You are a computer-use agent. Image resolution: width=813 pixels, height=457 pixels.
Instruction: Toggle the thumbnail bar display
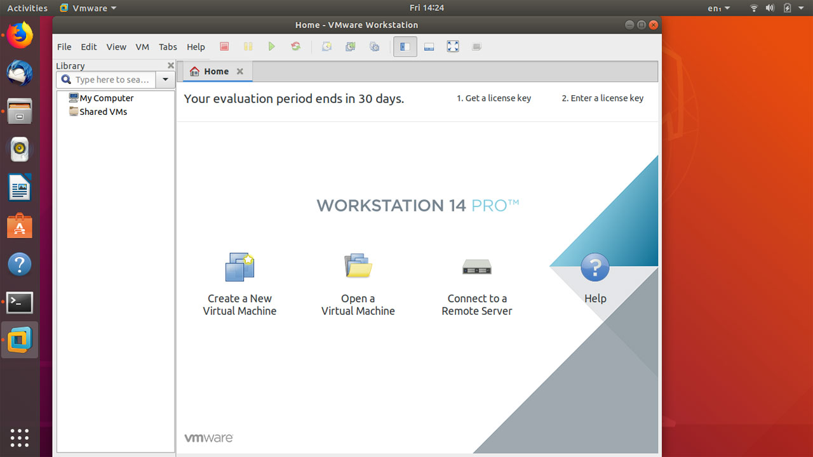(x=429, y=46)
